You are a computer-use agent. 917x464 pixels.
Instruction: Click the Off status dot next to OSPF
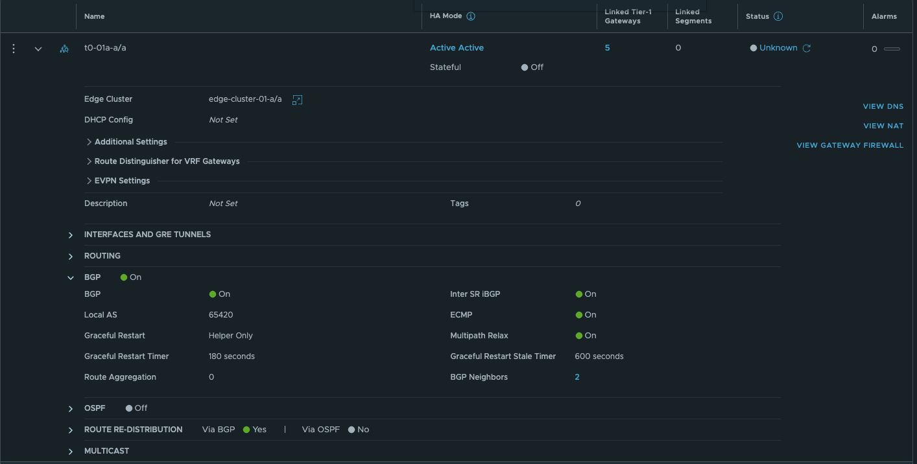128,408
